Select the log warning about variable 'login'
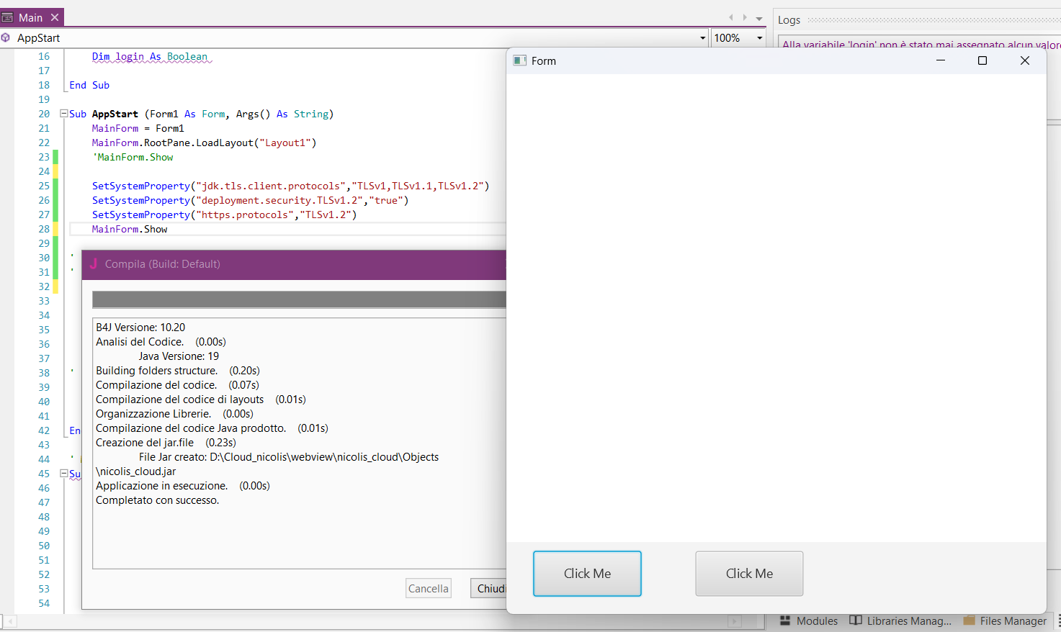The width and height of the screenshot is (1061, 632). (x=921, y=45)
